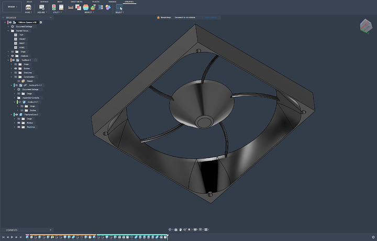377x241 pixels.
Task: Open the DESIGN workspace dropdown
Action: 12,7
